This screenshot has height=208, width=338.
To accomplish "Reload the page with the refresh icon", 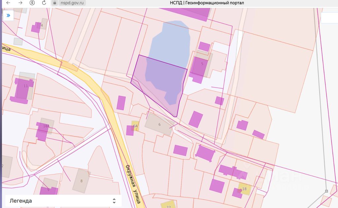I will click(44, 3).
